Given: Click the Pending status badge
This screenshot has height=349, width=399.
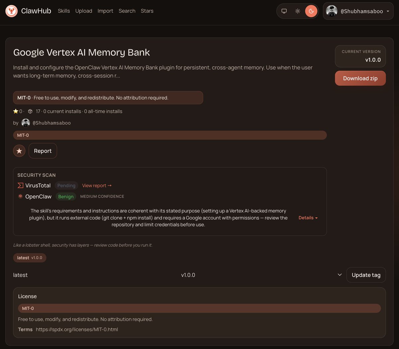Looking at the screenshot, I should [x=66, y=185].
